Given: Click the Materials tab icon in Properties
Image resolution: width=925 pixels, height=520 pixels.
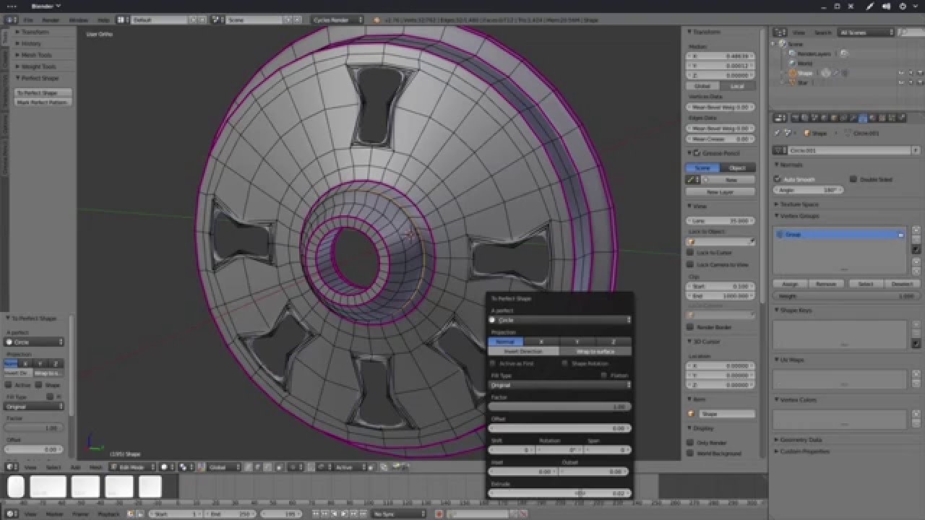Looking at the screenshot, I should click(872, 118).
